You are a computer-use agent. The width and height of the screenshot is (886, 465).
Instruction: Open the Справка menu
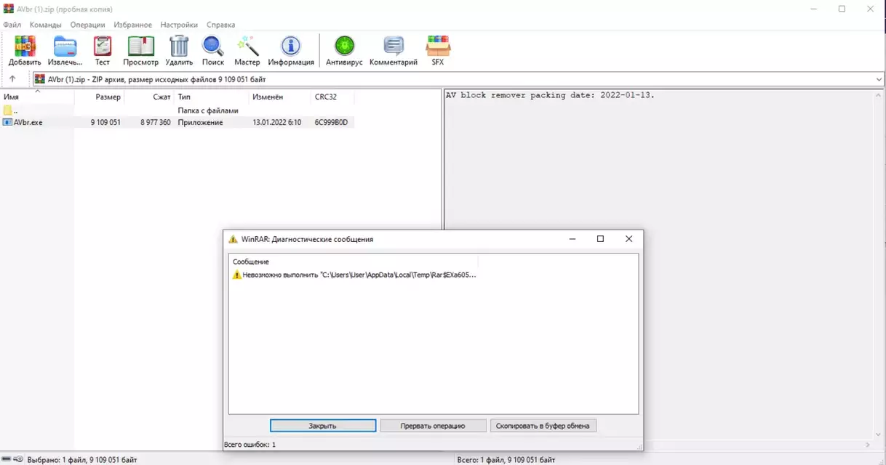[220, 25]
